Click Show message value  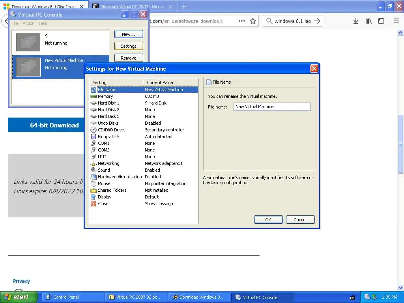click(159, 204)
